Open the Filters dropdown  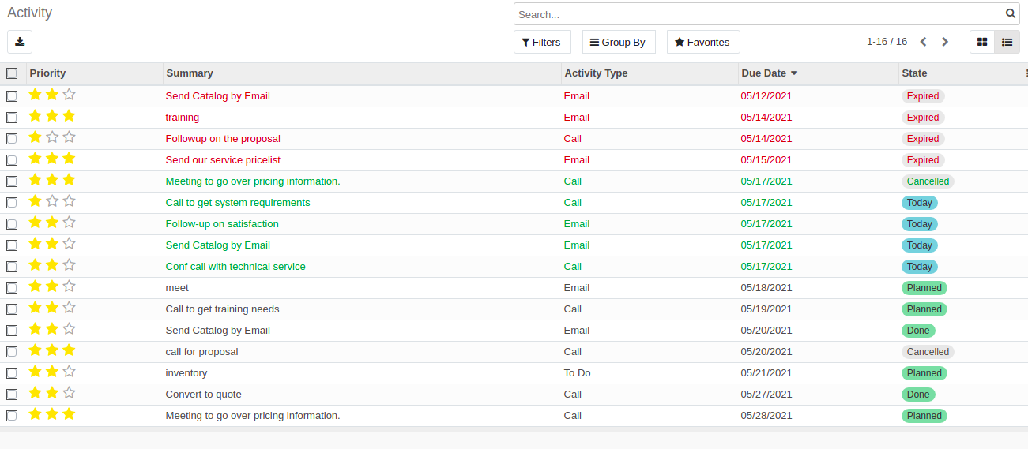click(542, 42)
